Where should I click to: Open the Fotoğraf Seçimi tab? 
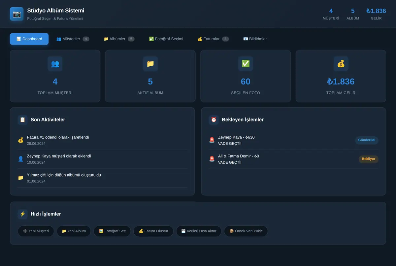pos(166,39)
